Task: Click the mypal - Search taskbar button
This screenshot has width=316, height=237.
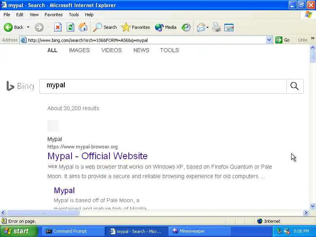Action: click(136, 231)
